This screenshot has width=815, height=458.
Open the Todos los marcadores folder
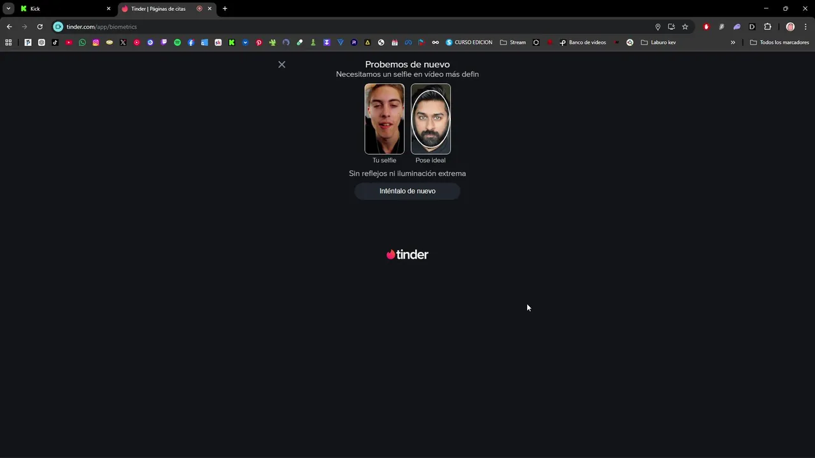point(779,43)
